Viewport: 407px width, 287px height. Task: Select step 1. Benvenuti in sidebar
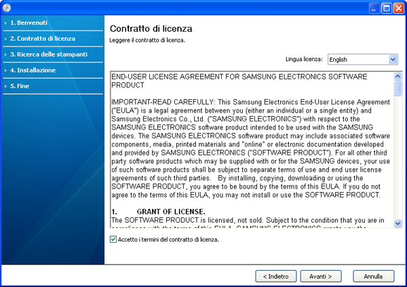click(x=28, y=23)
